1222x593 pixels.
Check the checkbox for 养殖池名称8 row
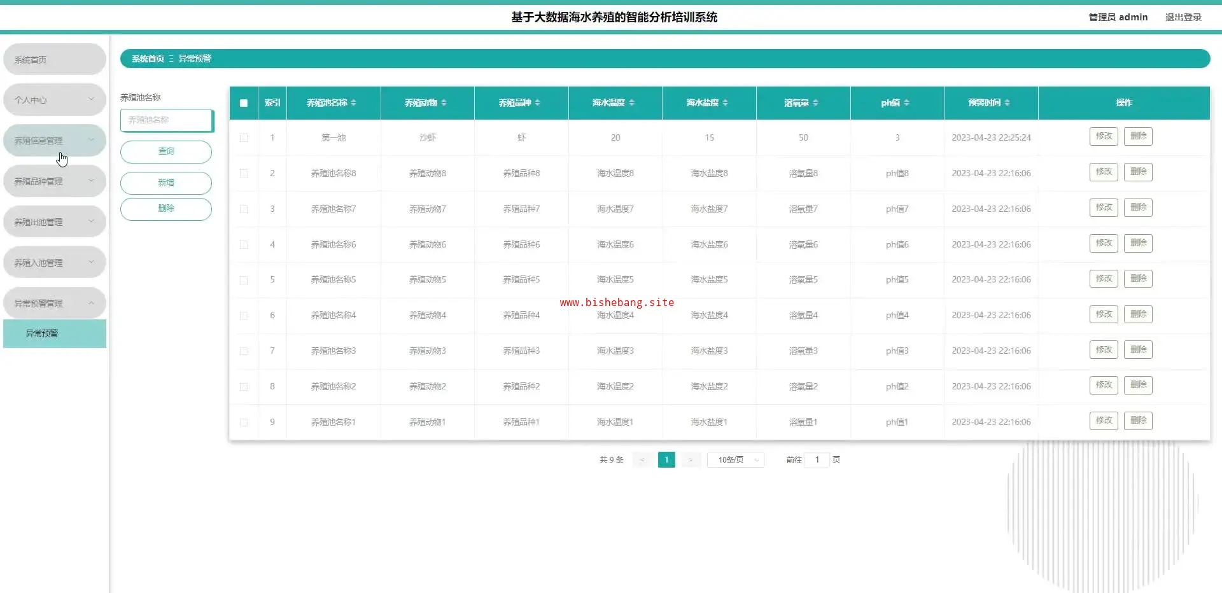pyautogui.click(x=244, y=173)
